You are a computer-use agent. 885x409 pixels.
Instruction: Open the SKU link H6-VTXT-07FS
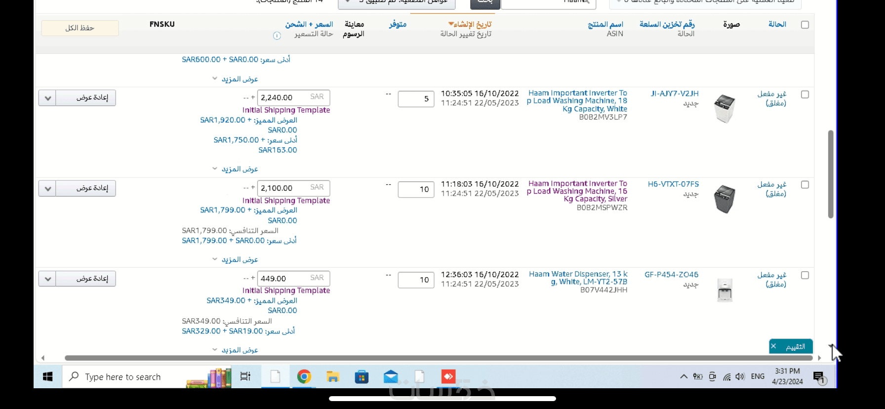[x=673, y=184]
